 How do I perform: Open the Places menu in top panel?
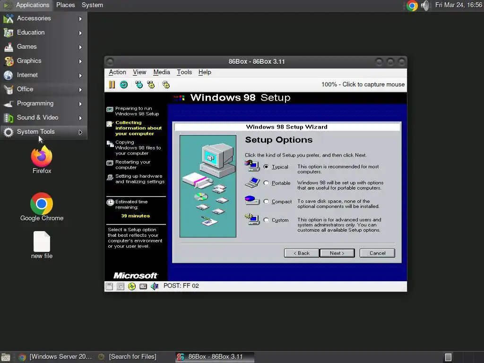tap(65, 5)
